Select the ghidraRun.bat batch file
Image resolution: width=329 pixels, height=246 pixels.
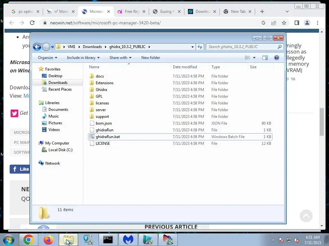pos(180,136)
